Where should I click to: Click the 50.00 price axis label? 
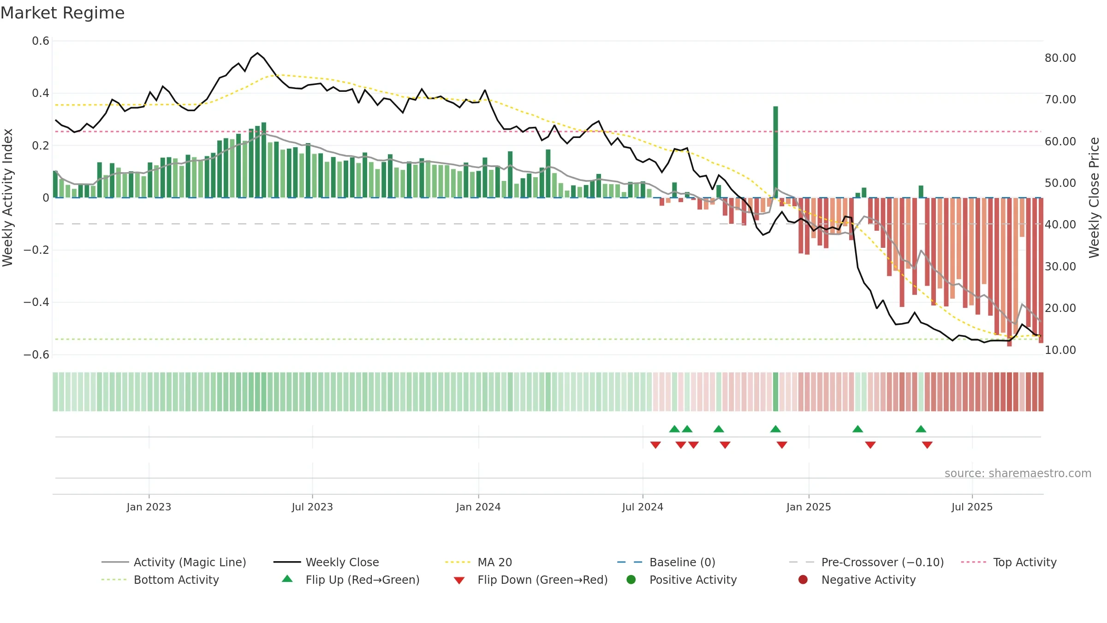(x=1060, y=183)
